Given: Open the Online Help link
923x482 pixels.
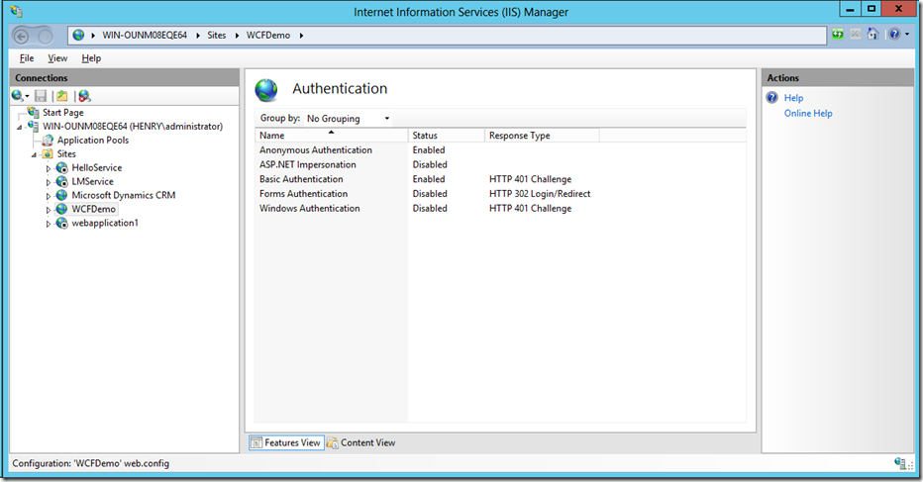Looking at the screenshot, I should pos(808,113).
